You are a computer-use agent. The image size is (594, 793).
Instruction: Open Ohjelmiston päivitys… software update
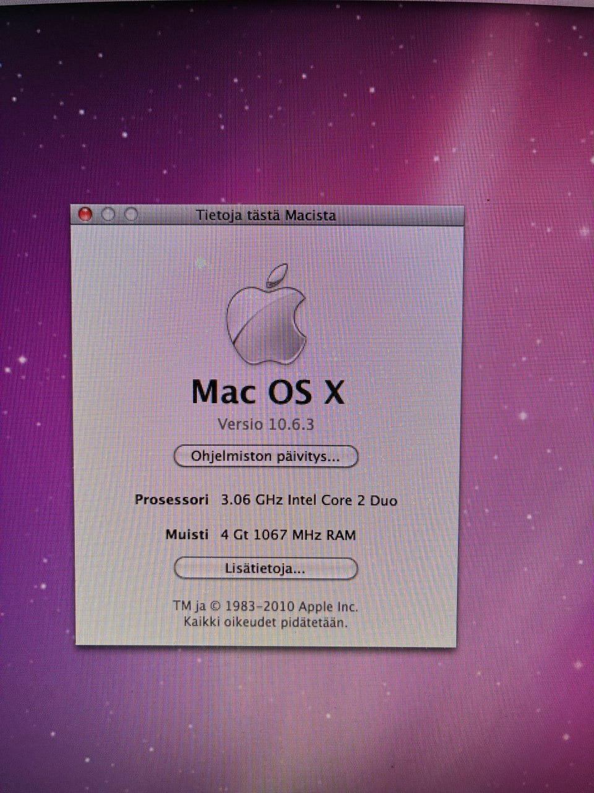pyautogui.click(x=266, y=457)
